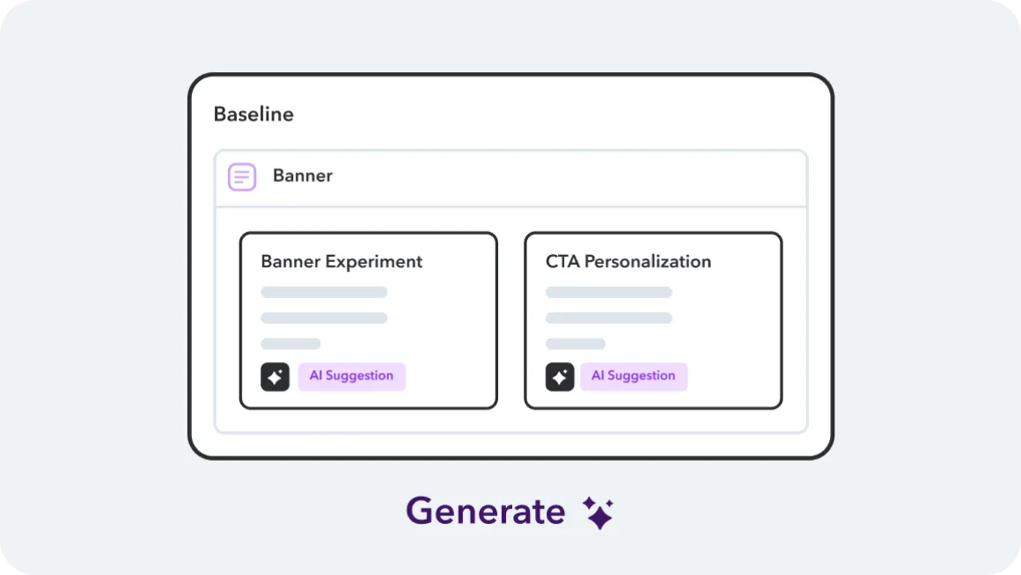Click short third placeholder line in CTA Personalization

tap(576, 344)
